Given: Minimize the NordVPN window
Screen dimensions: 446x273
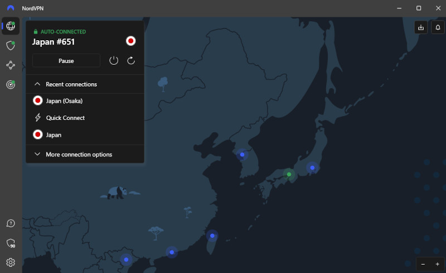Looking at the screenshot, I should click(399, 8).
